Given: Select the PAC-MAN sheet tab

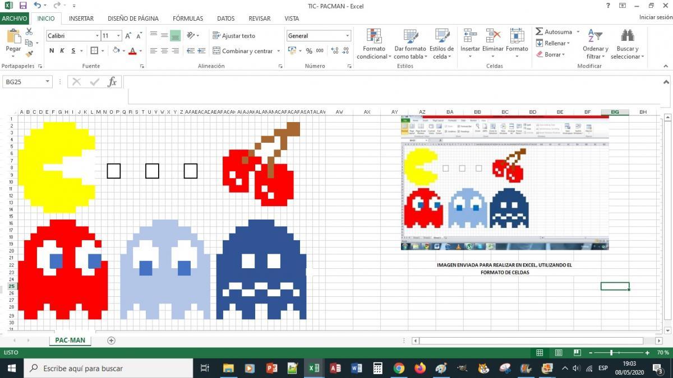Looking at the screenshot, I should pos(70,340).
